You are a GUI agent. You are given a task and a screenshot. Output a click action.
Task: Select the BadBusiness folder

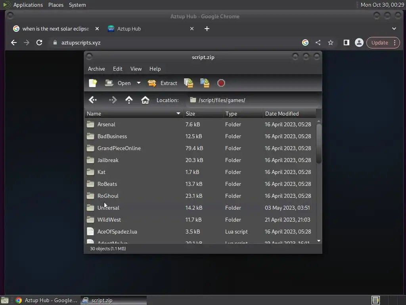pos(200,137)
